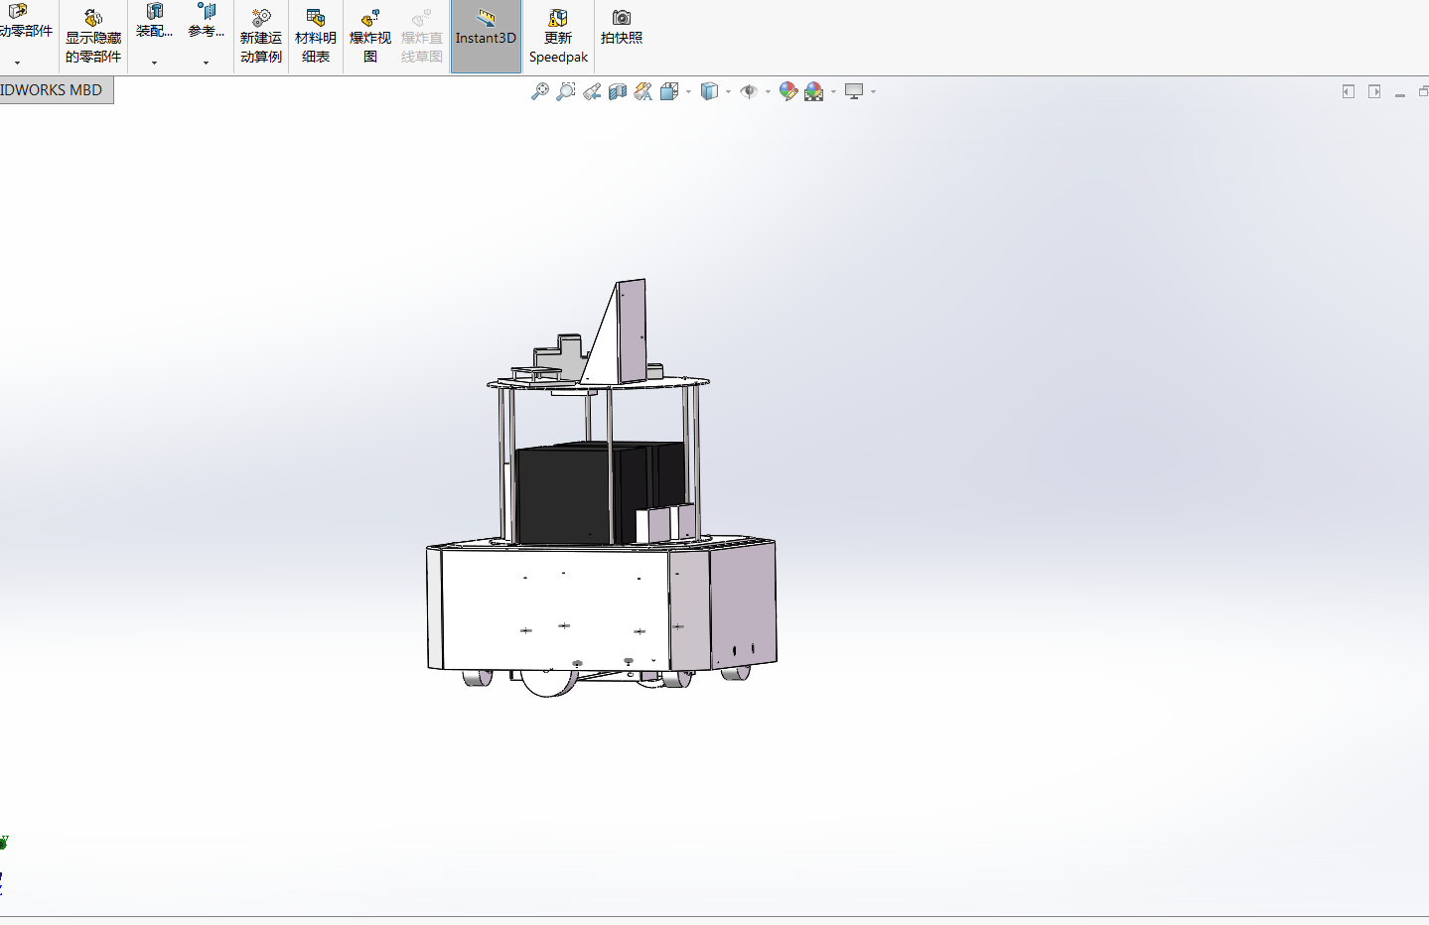This screenshot has width=1429, height=925.
Task: Expand the View Orientation dropdown arrow
Action: pyautogui.click(x=688, y=92)
